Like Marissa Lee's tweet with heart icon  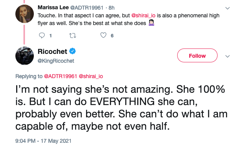pos(103,35)
